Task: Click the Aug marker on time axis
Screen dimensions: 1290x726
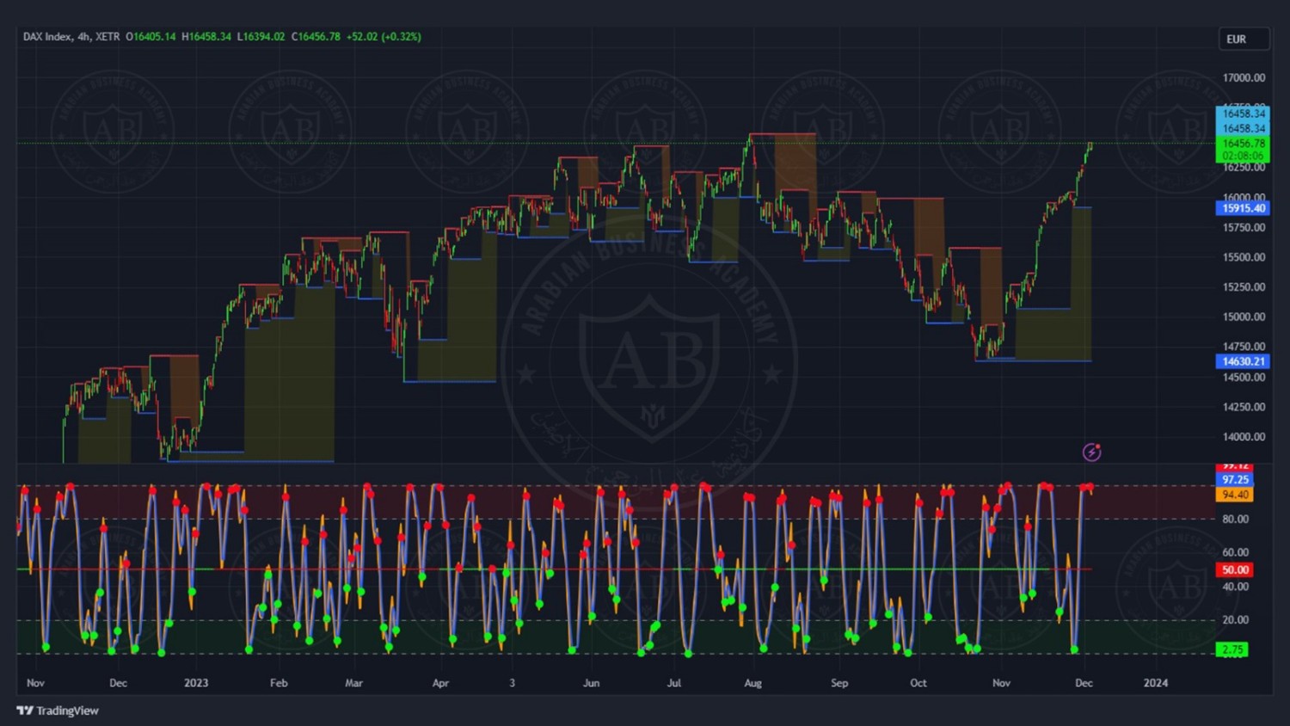Action: (x=752, y=683)
